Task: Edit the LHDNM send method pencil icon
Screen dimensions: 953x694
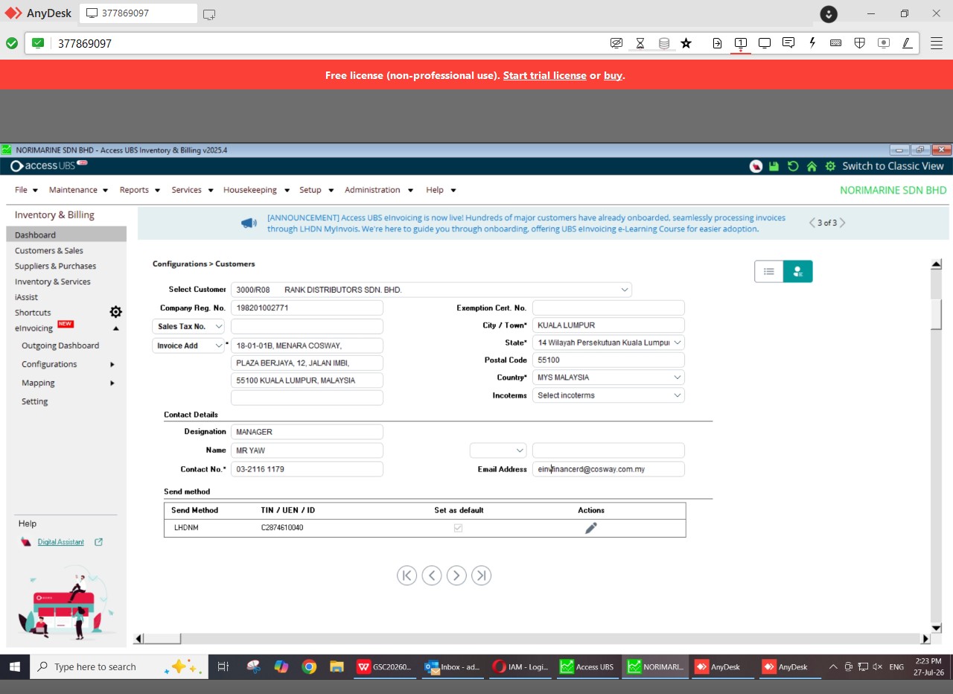Action: 591,528
